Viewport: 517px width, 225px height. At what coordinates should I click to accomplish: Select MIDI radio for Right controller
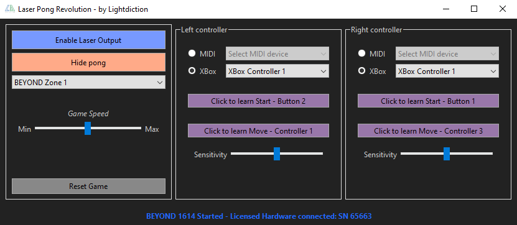tap(361, 53)
